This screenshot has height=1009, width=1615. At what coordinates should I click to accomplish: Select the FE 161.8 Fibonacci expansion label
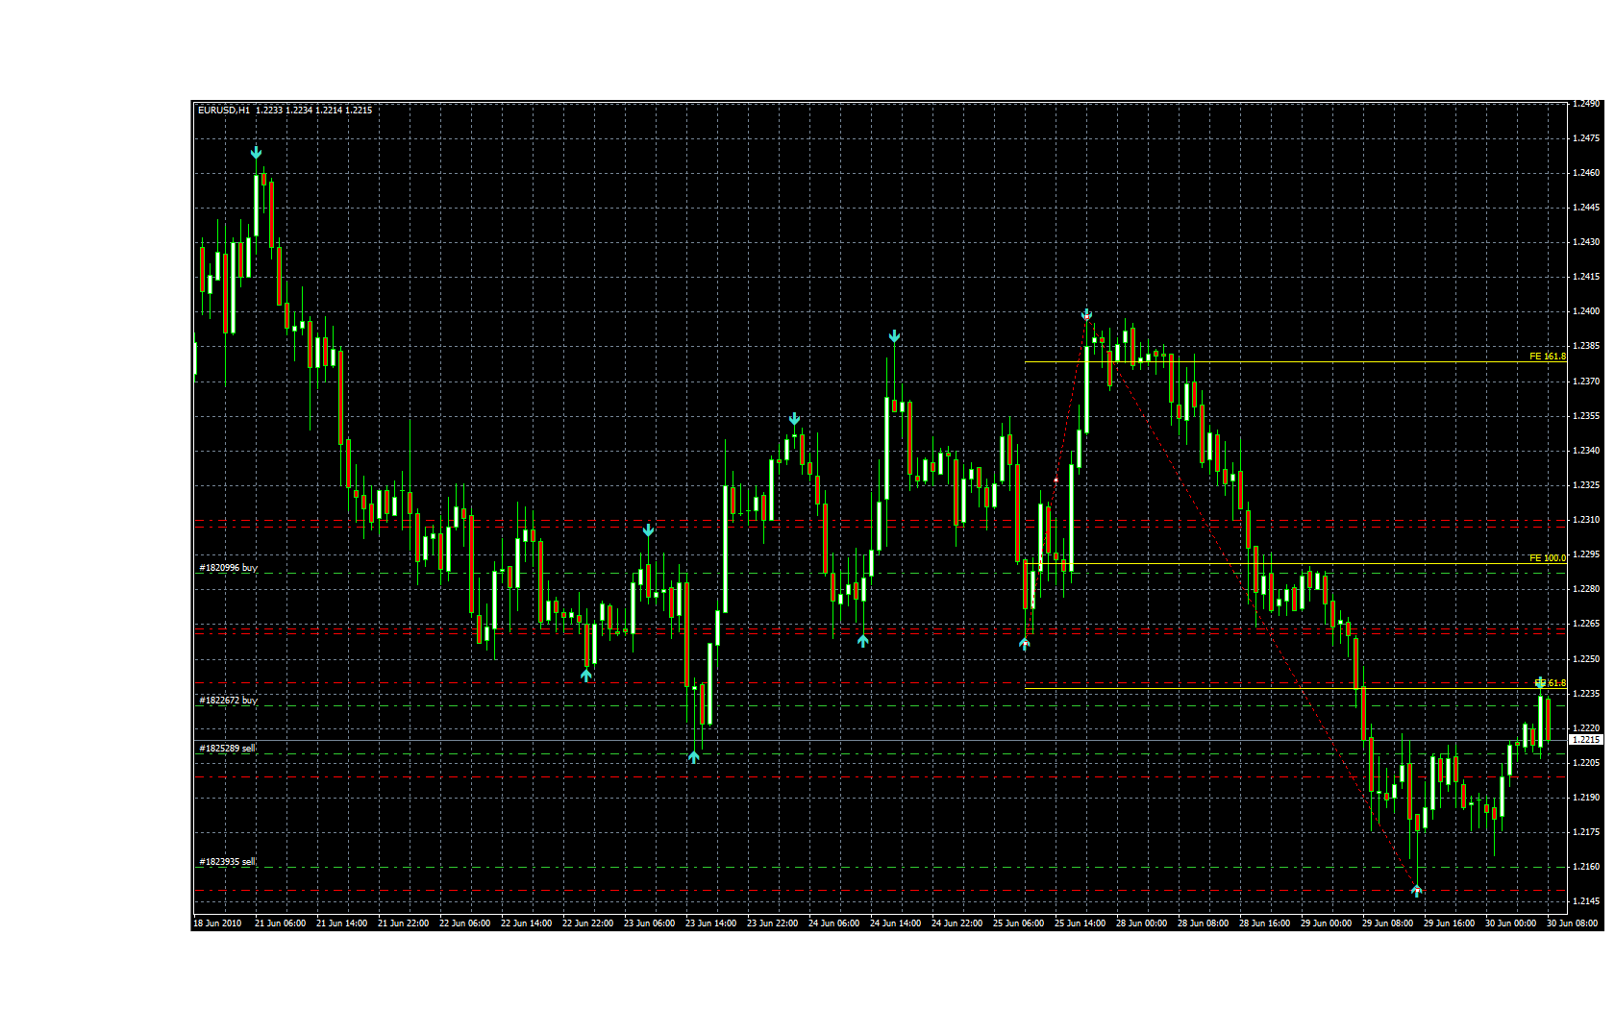(x=1547, y=357)
